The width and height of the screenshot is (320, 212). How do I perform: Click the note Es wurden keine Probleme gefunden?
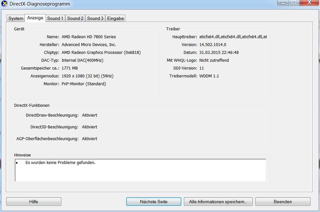tap(60, 163)
